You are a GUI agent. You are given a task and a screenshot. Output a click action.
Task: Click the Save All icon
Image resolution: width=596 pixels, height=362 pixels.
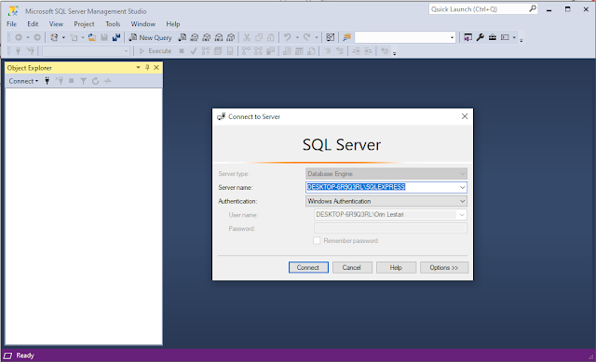pyautogui.click(x=116, y=37)
